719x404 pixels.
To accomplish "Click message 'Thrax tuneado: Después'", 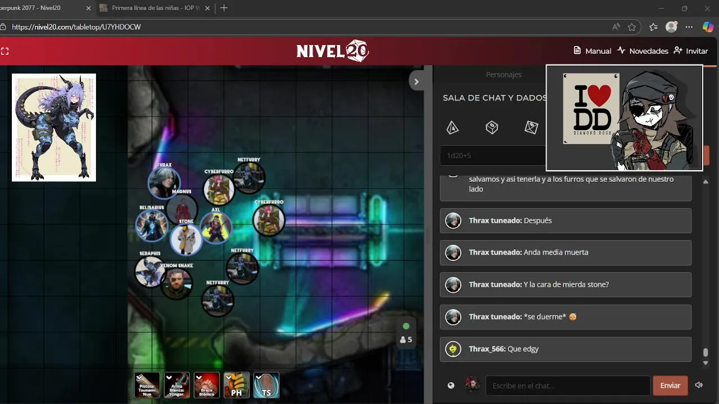I will coord(566,221).
